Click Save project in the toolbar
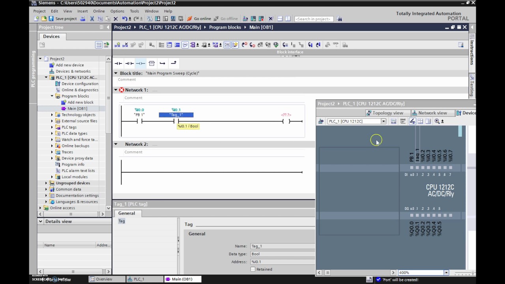This screenshot has height=284, width=505. coord(62,19)
